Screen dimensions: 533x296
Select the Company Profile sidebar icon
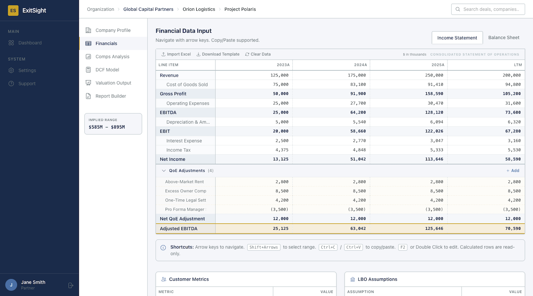[88, 30]
